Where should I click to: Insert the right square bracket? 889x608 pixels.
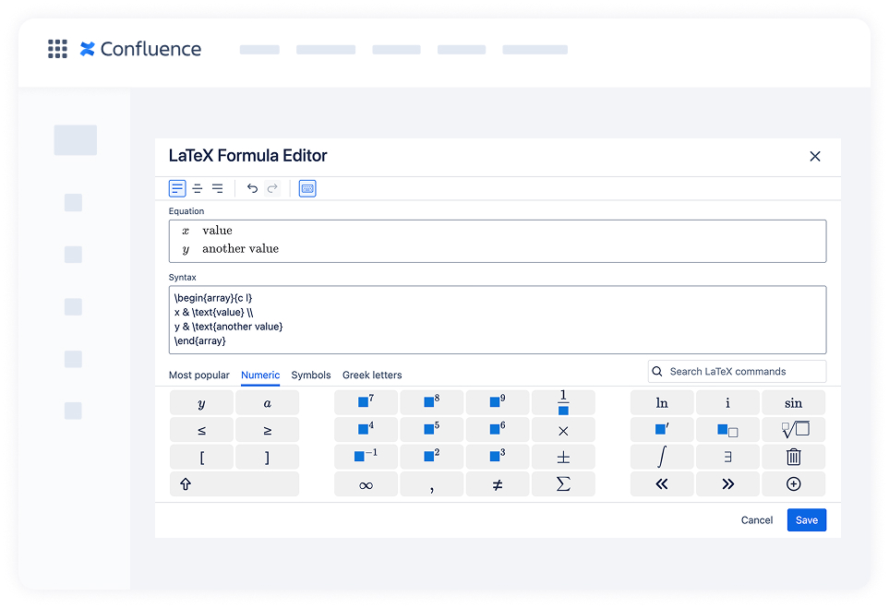click(x=267, y=458)
